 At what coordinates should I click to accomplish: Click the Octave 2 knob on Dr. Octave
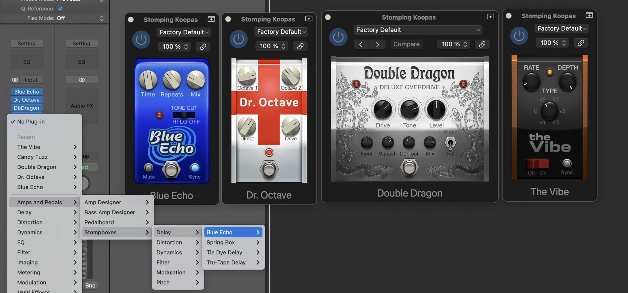pyautogui.click(x=291, y=76)
